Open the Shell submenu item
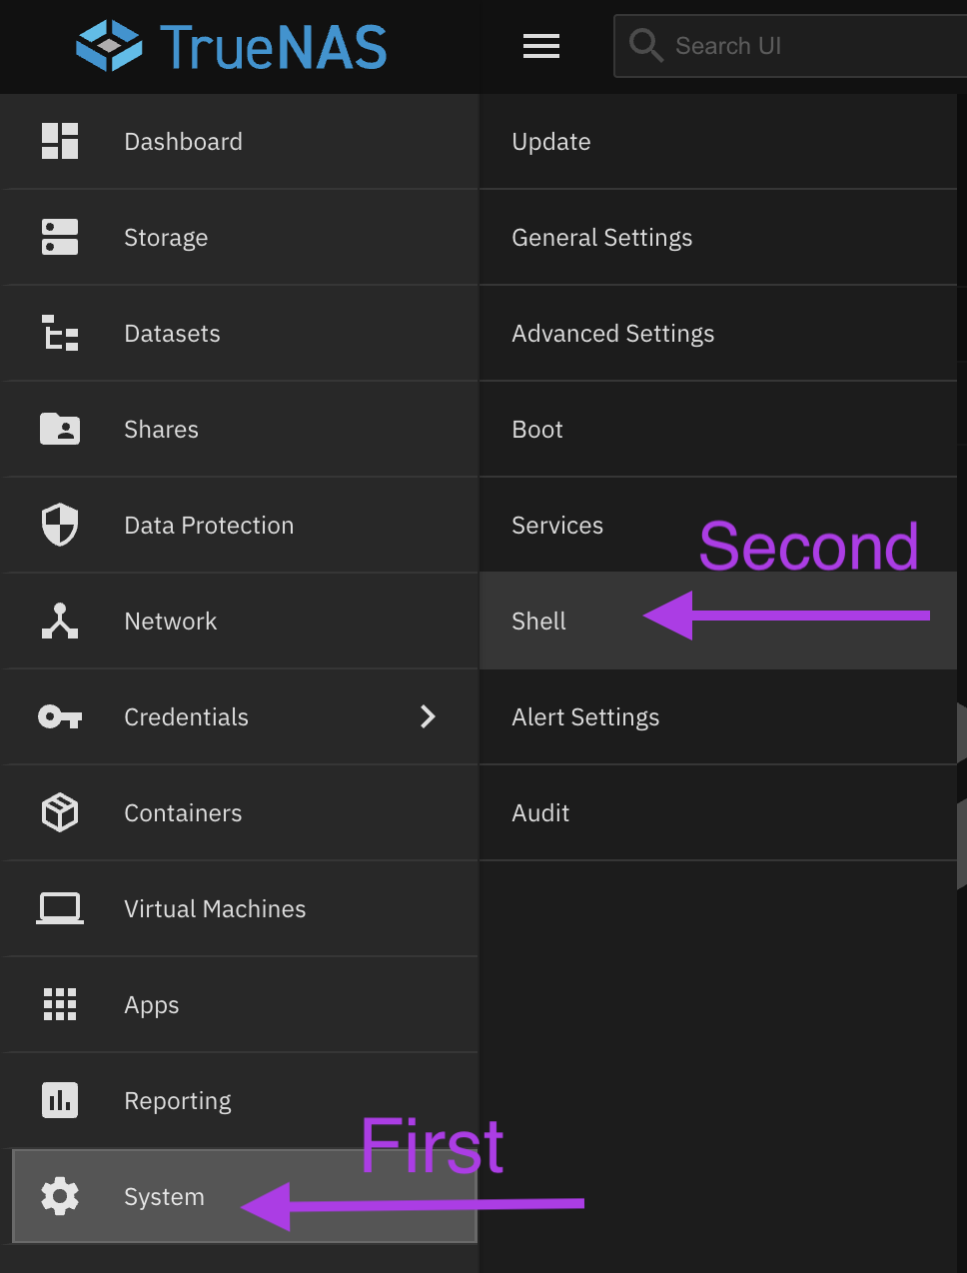Viewport: 967px width, 1273px height. (539, 622)
